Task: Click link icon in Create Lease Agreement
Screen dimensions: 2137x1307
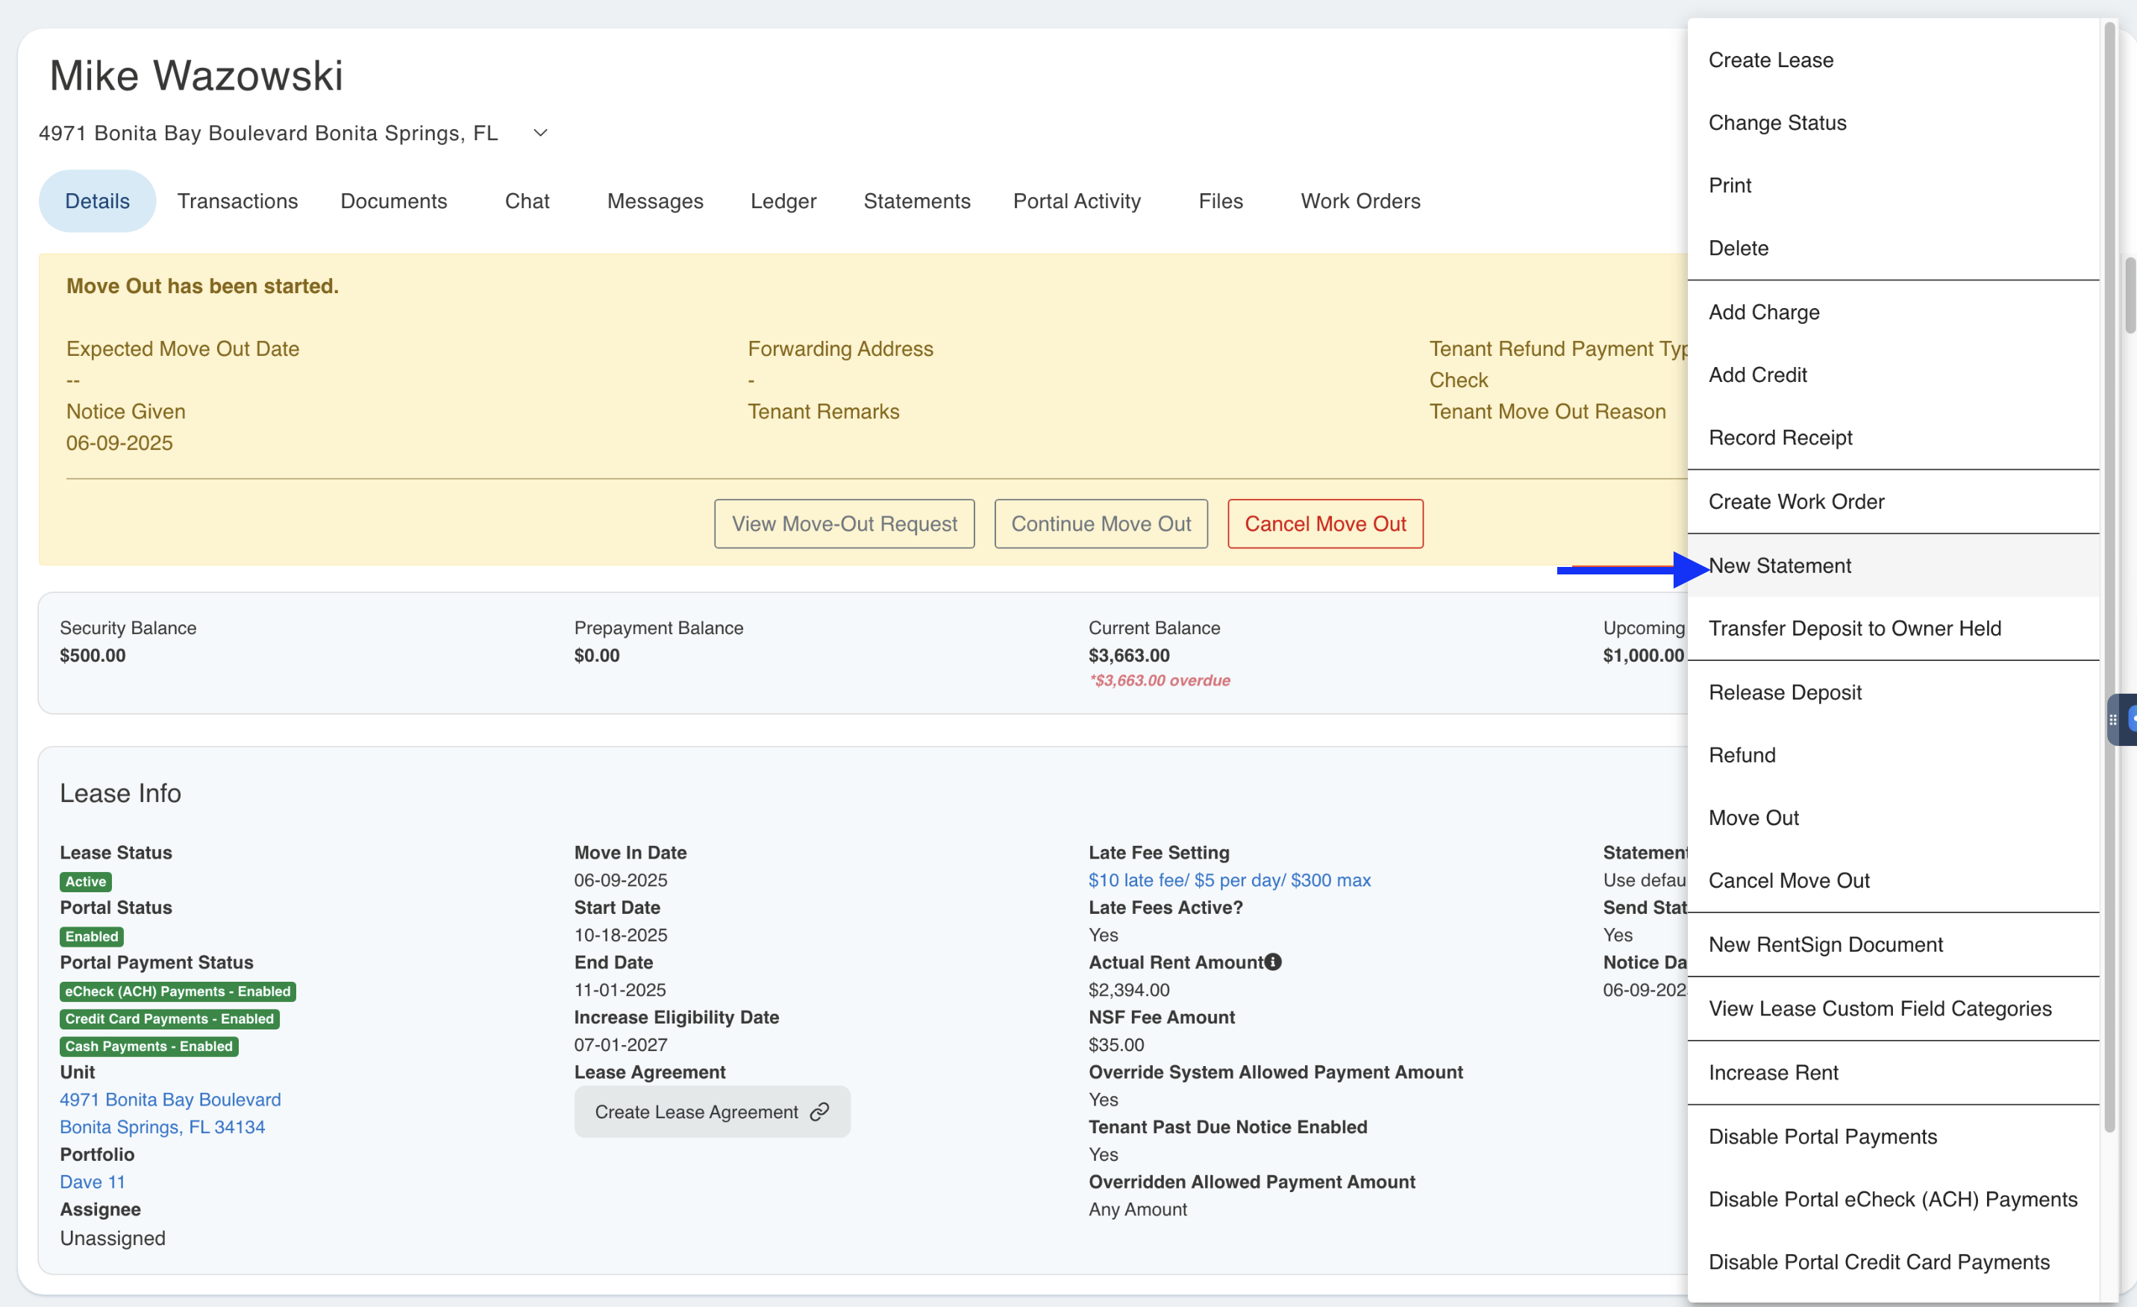Action: (x=819, y=1112)
